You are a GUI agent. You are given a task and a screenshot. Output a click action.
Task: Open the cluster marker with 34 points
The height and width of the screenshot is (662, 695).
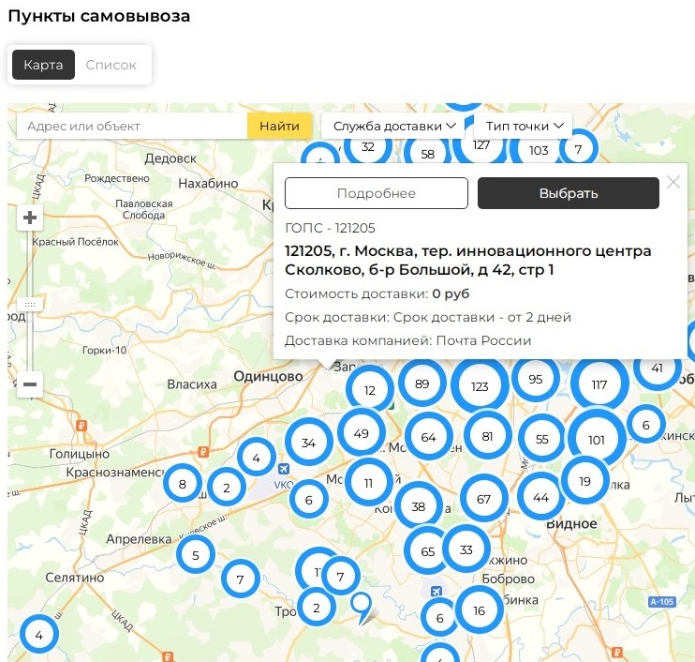(308, 442)
